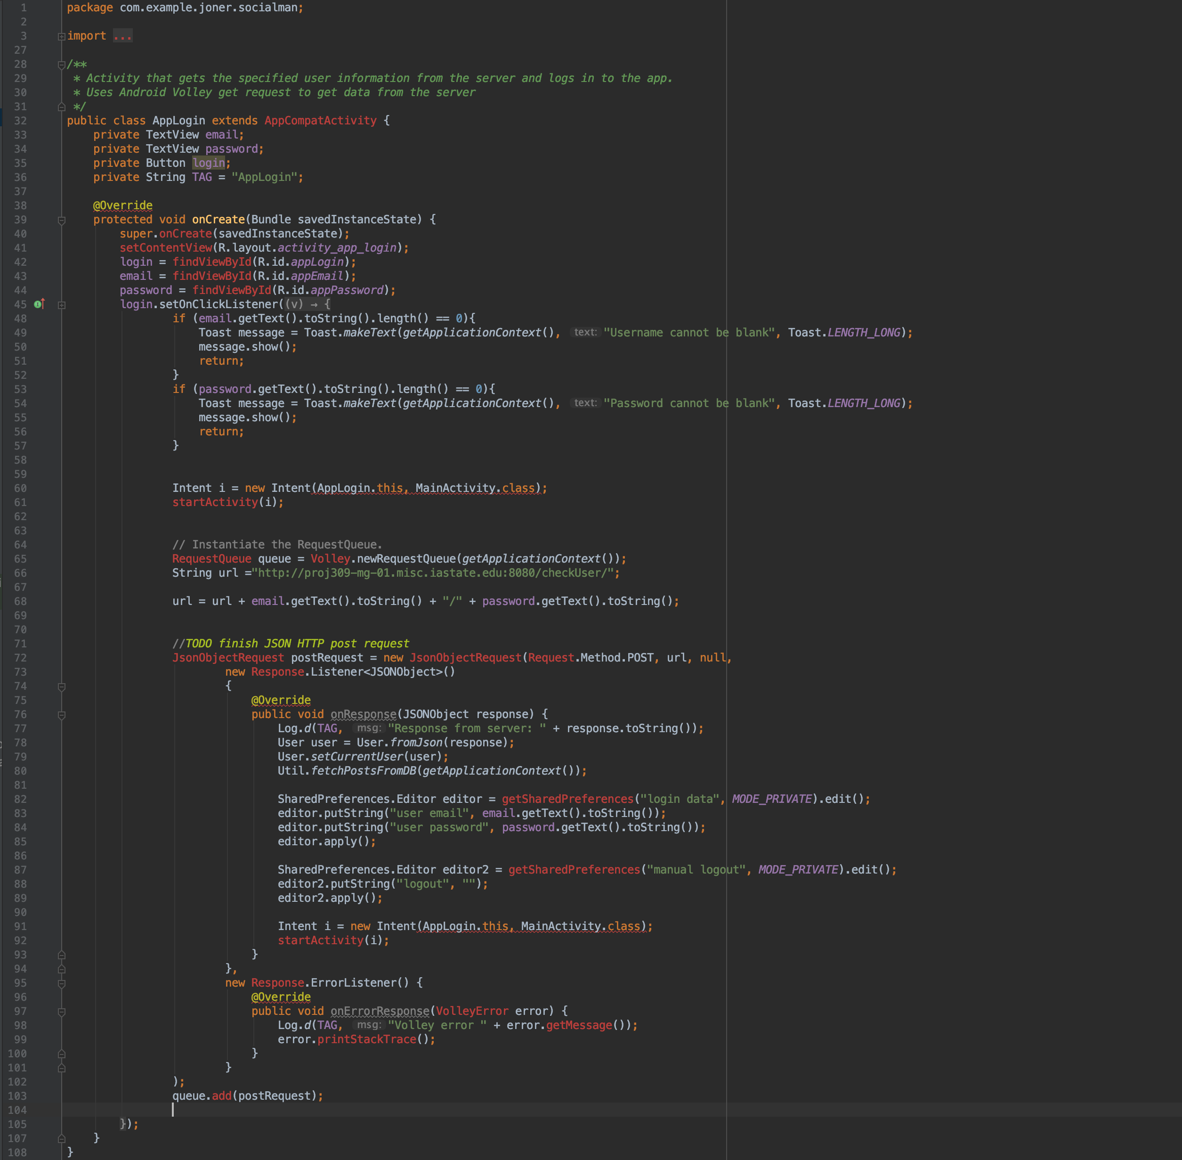Viewport: 1182px width, 1160px height.
Task: Collapse the onErrorResponse fold on line 97
Action: click(62, 1011)
